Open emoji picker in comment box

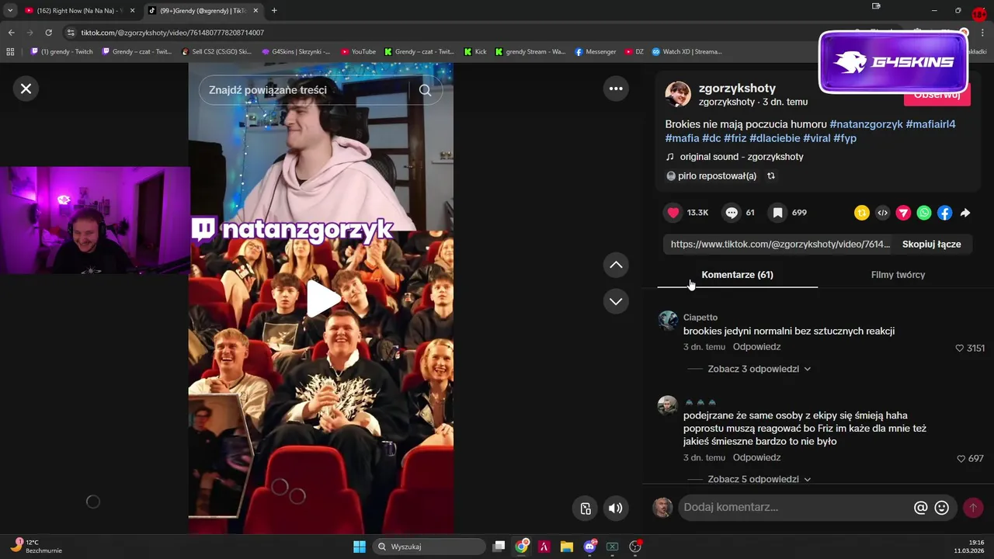942,508
